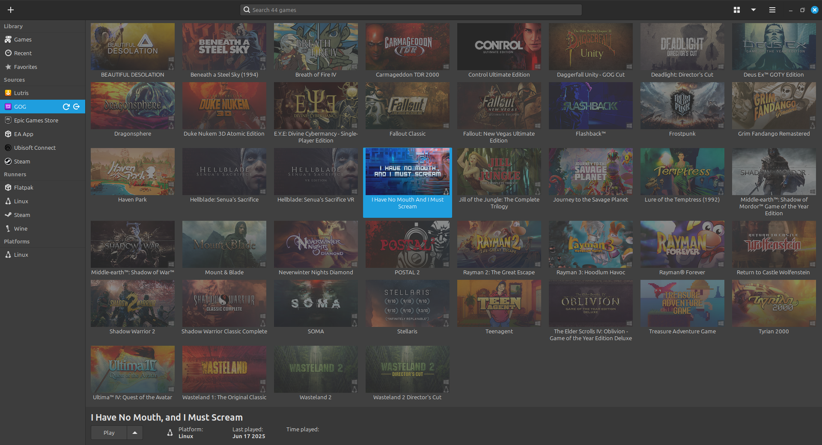Select Deus Ex GOTY Edition cover
This screenshot has height=445, width=822.
coord(774,47)
